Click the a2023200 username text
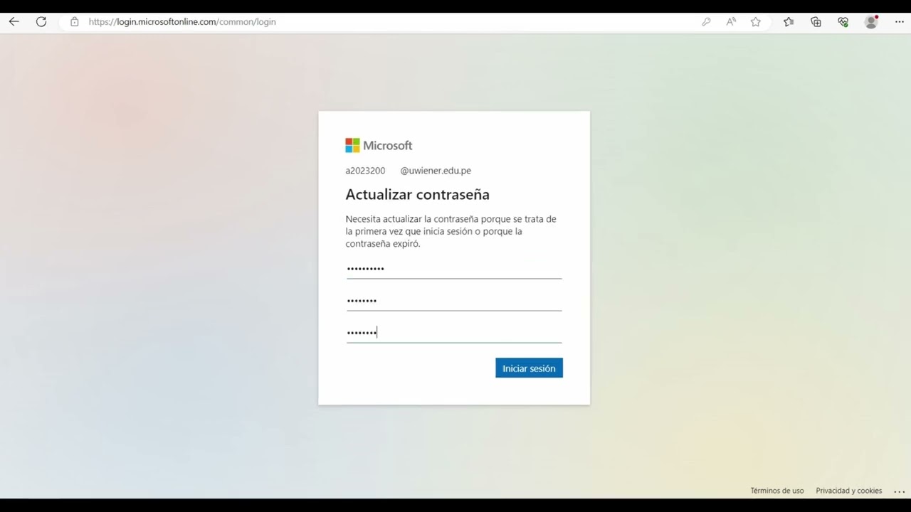 (365, 171)
